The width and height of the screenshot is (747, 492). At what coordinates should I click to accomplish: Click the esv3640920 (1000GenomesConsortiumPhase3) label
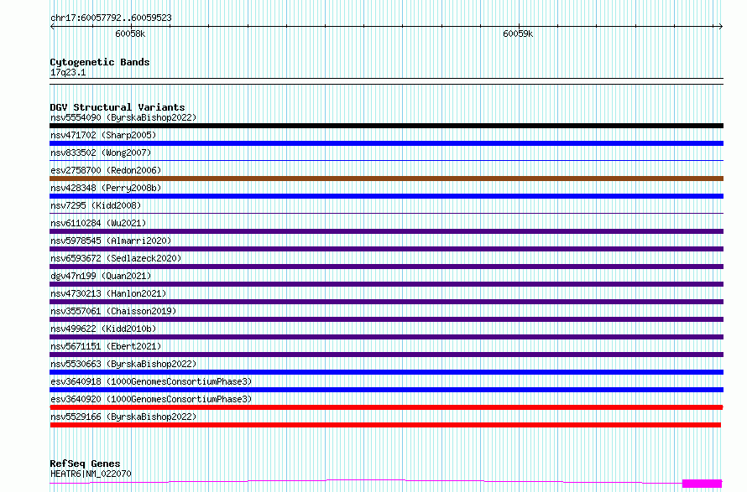tap(151, 399)
